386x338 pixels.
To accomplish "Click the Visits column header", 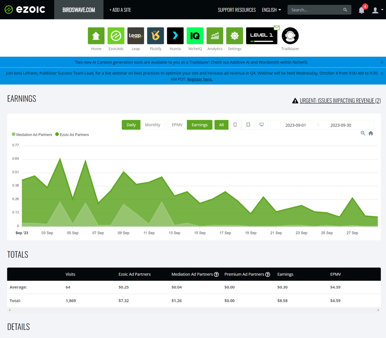I will tap(70, 274).
